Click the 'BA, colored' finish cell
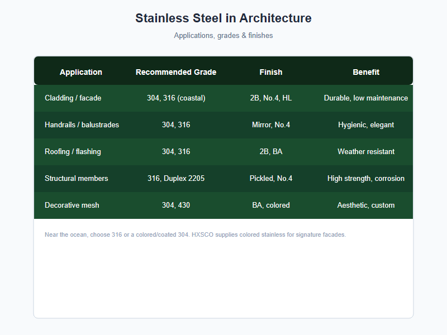The image size is (447, 335). click(271, 205)
